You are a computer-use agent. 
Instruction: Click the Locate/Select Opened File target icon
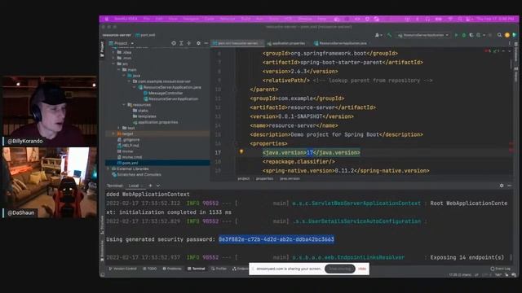pos(174,43)
